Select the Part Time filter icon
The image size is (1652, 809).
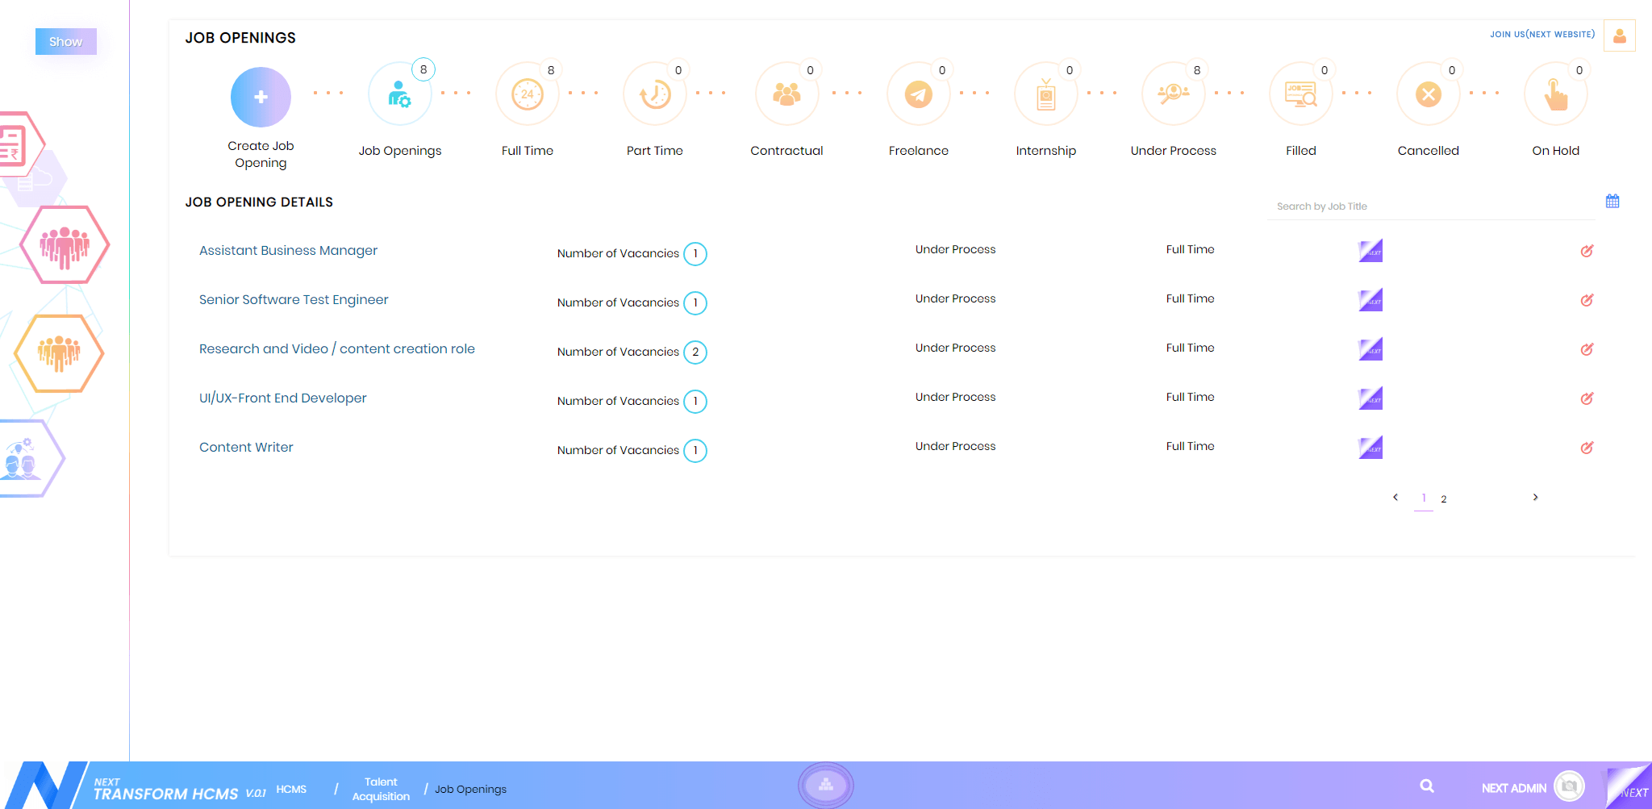point(654,94)
